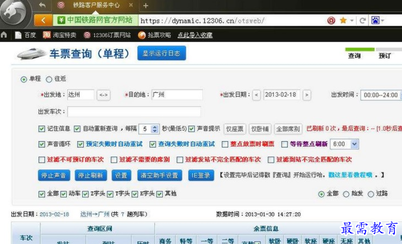Enable 过滤不需要的席别 checkbox
The image size is (402, 244).
click(114, 160)
